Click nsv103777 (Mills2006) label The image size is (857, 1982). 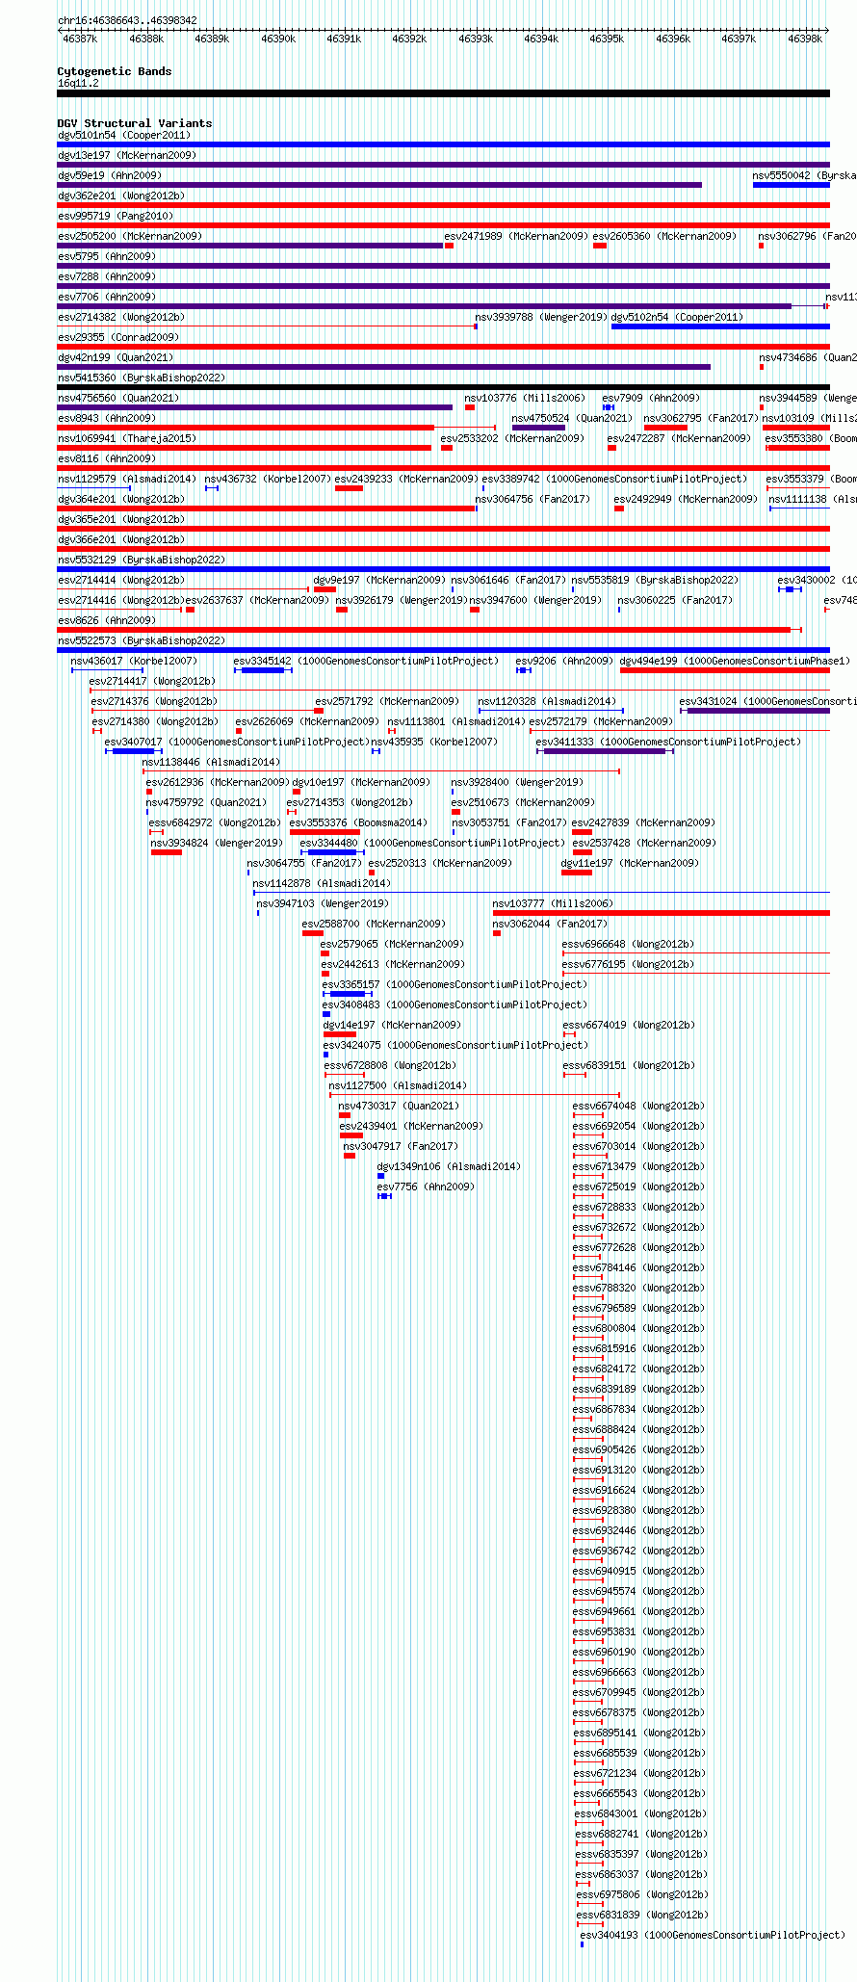tap(553, 903)
